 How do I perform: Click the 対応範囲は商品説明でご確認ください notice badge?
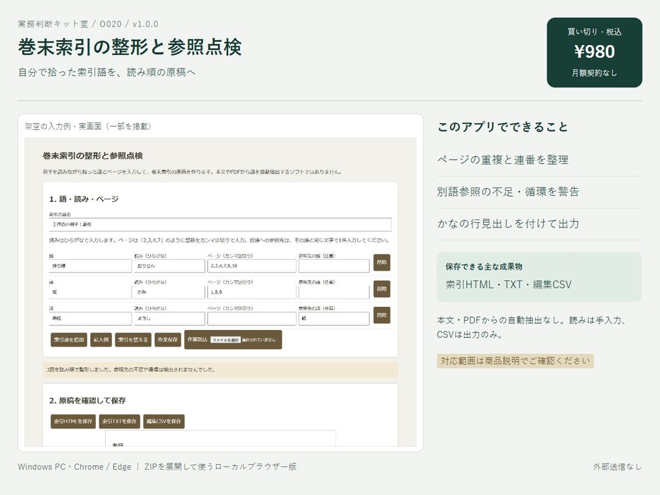(x=515, y=361)
